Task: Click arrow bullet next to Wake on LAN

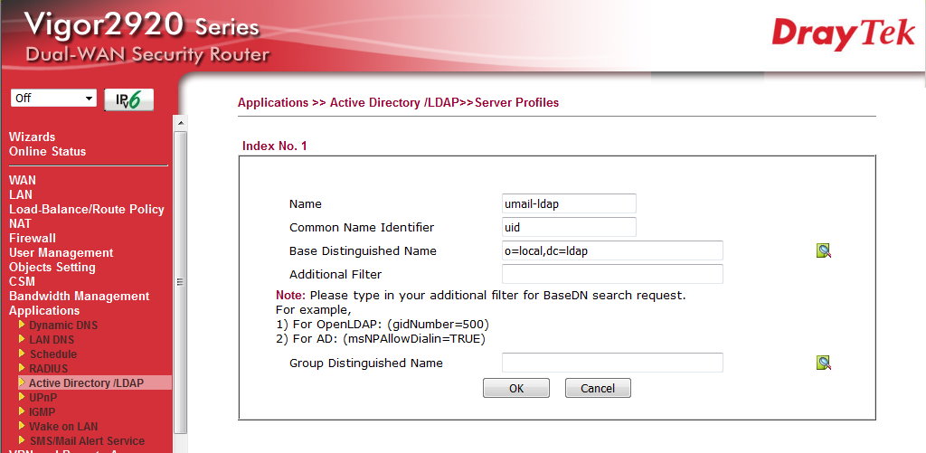Action: 22,426
